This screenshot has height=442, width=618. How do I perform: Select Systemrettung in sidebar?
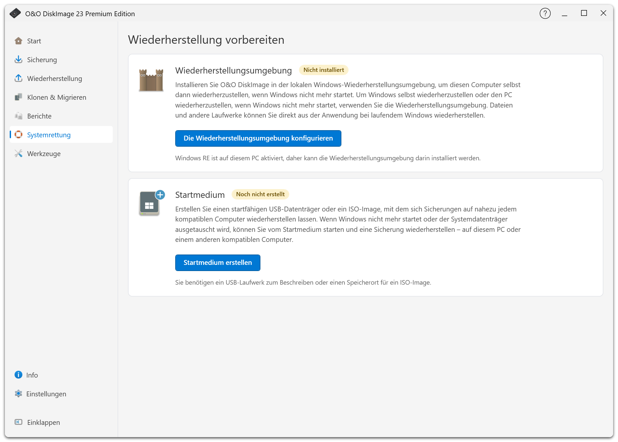61,134
